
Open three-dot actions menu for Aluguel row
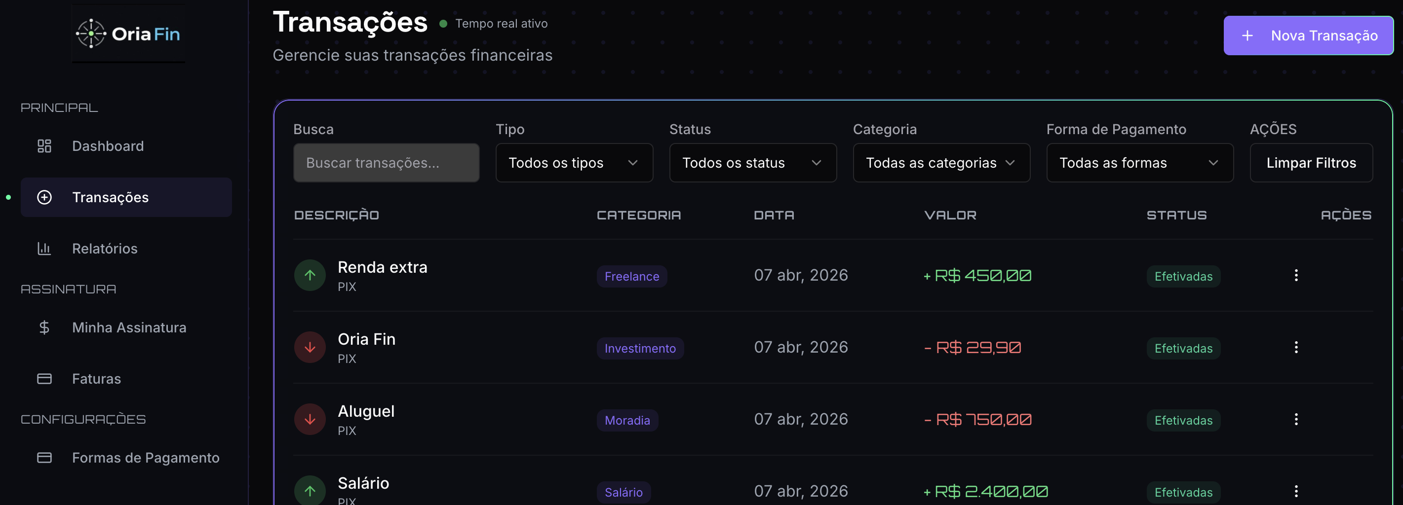[1296, 419]
